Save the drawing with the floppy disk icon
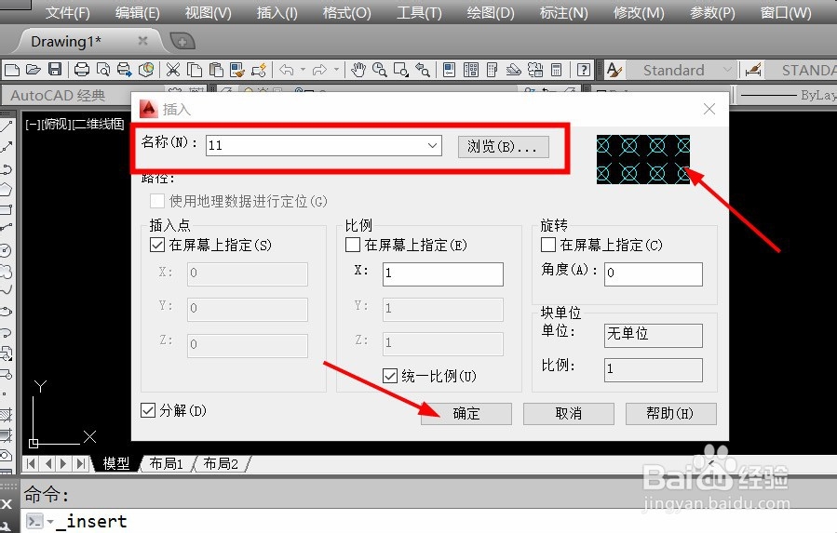Image resolution: width=837 pixels, height=533 pixels. 55,70
